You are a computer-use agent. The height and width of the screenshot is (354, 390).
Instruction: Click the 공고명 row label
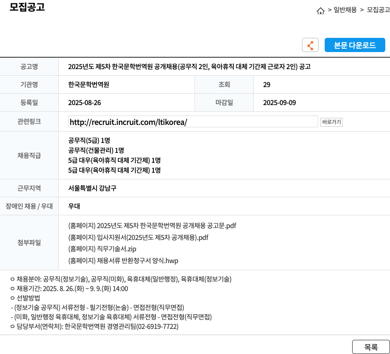(x=29, y=66)
